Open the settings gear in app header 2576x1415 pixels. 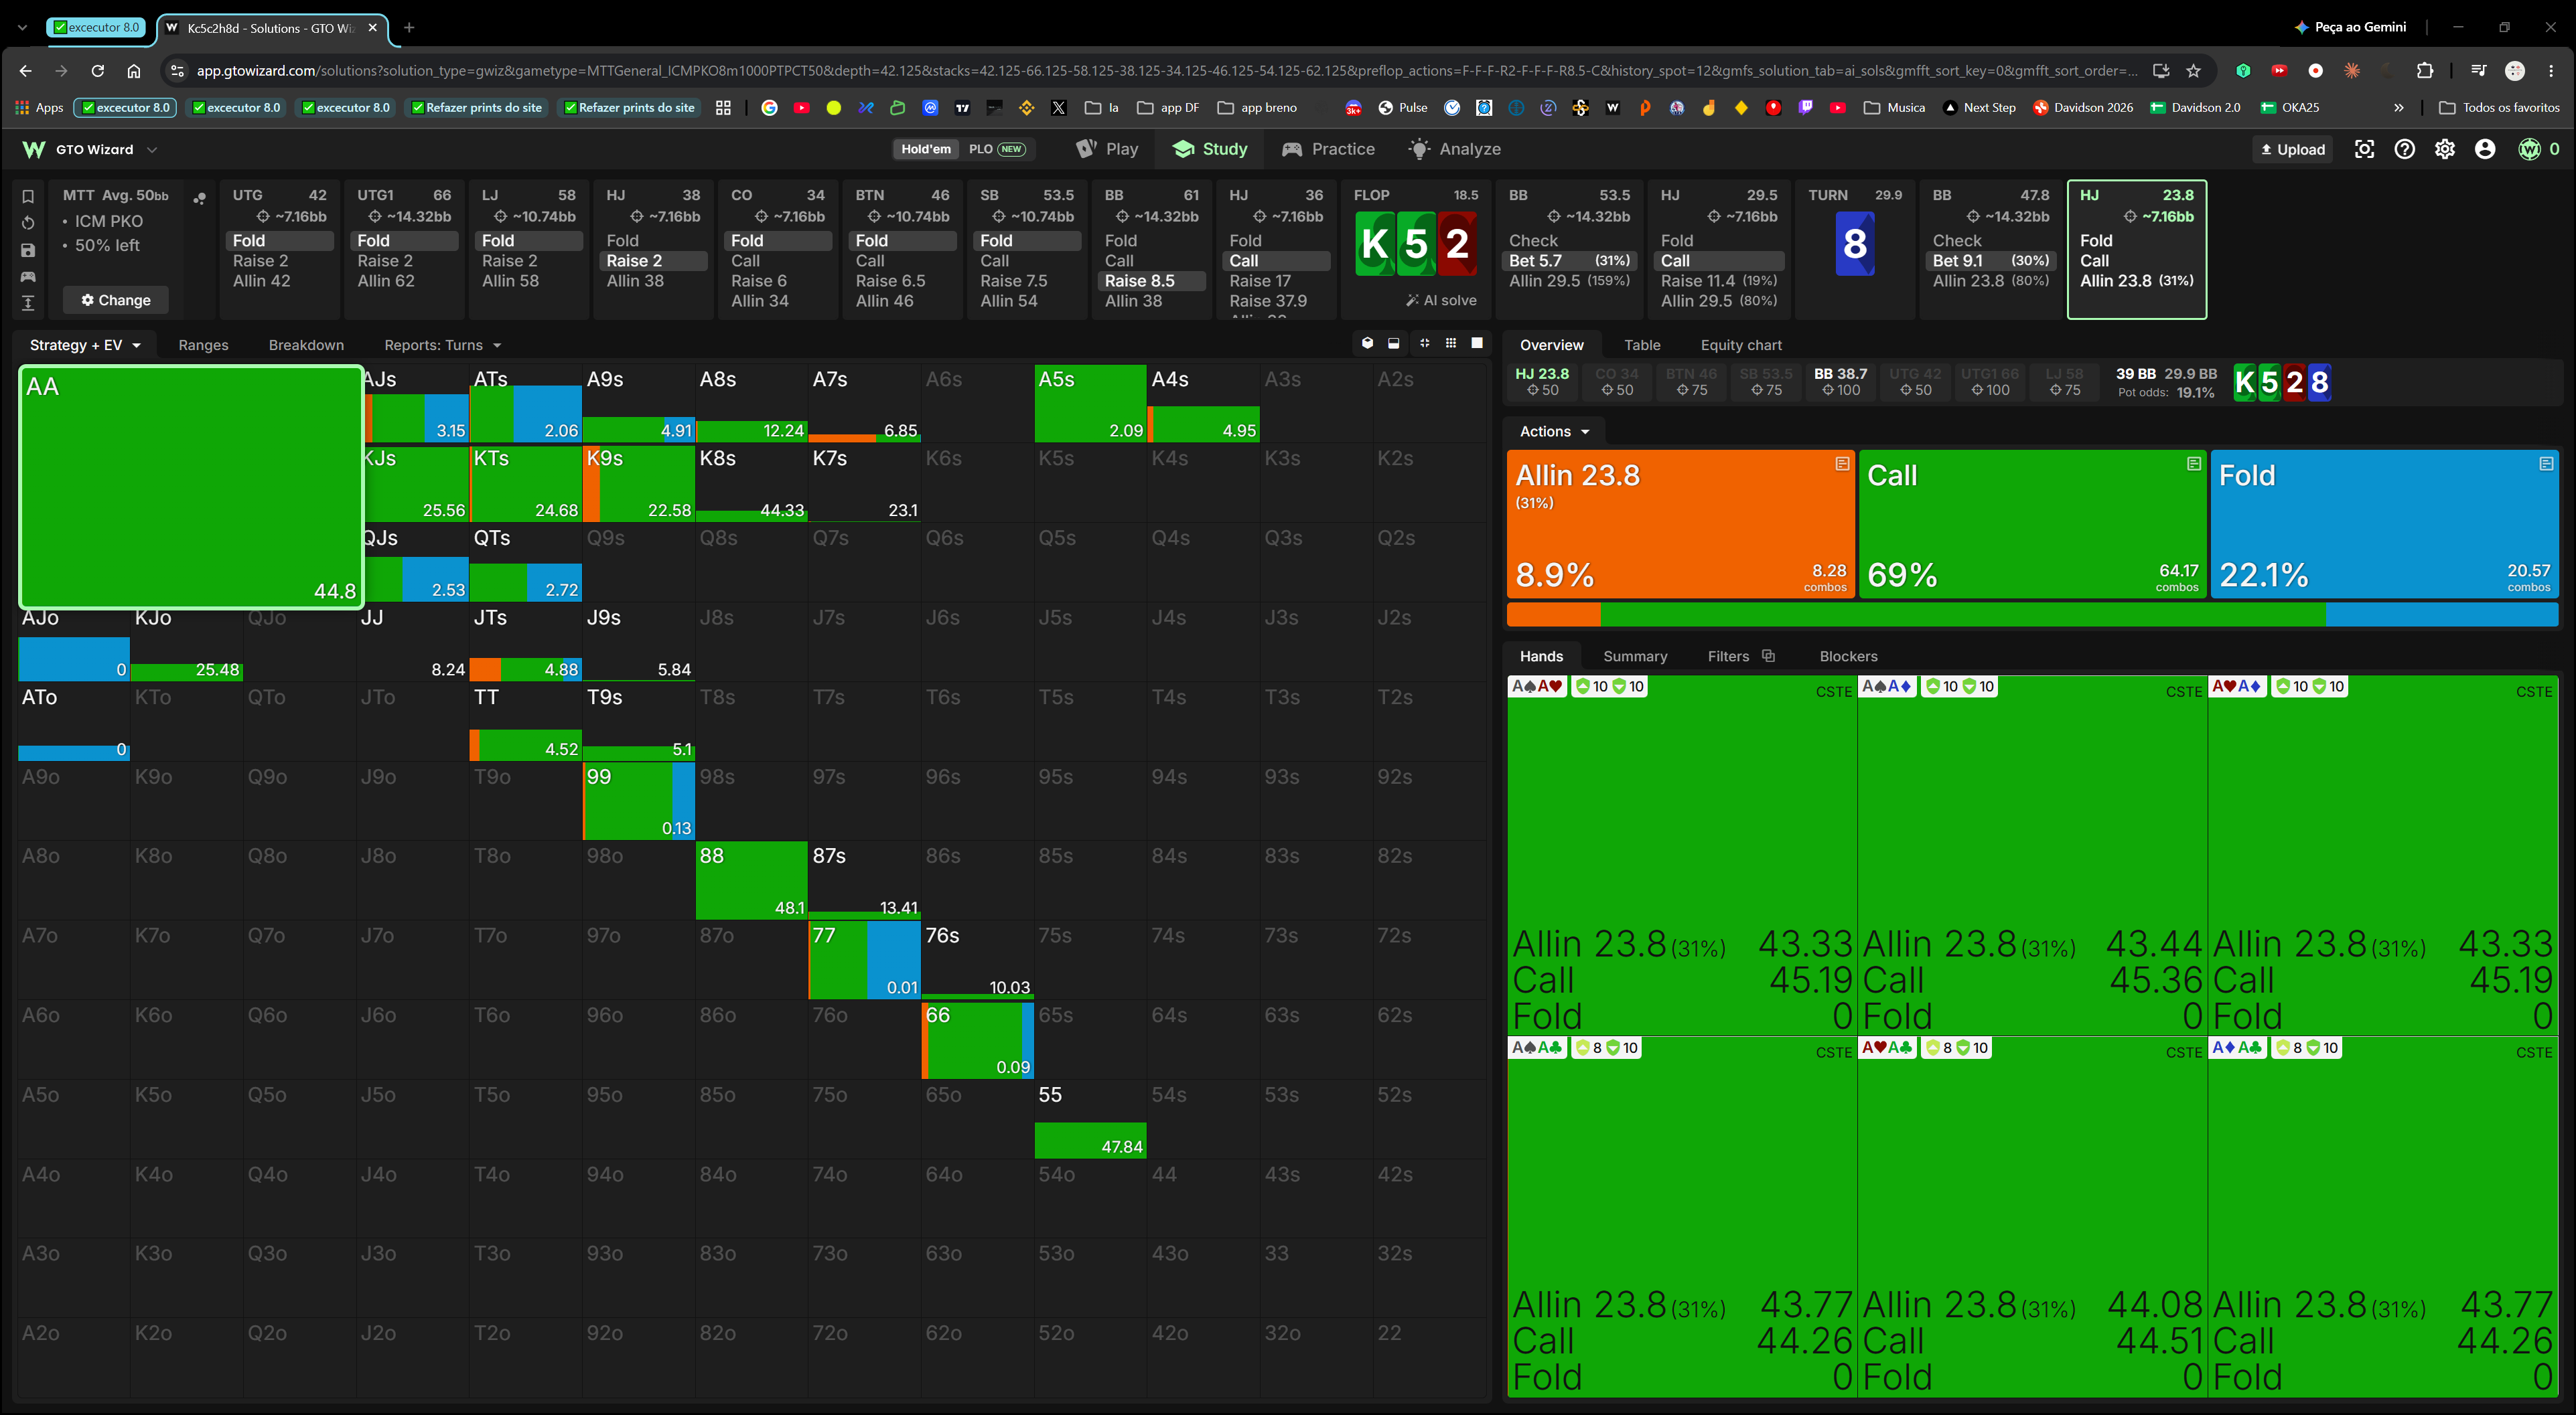click(x=2445, y=149)
